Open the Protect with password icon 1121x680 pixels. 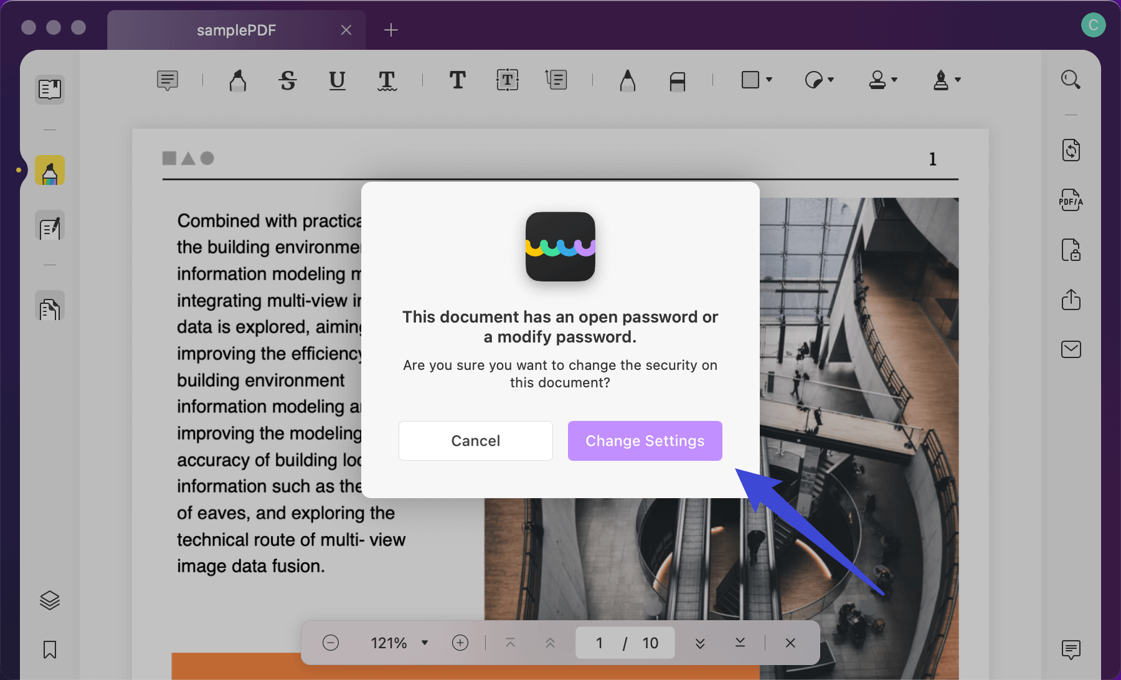point(1071,250)
